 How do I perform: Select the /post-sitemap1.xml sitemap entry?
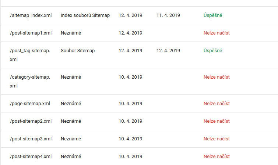click(139, 33)
